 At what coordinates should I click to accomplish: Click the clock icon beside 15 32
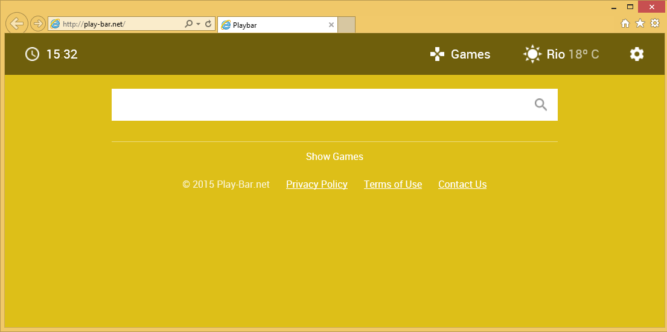point(33,54)
